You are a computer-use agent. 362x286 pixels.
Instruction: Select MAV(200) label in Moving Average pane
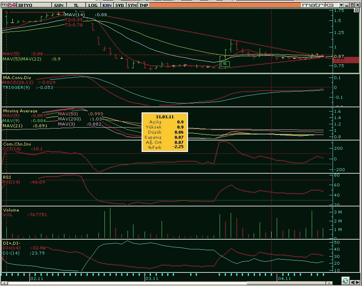pyautogui.click(x=70, y=119)
